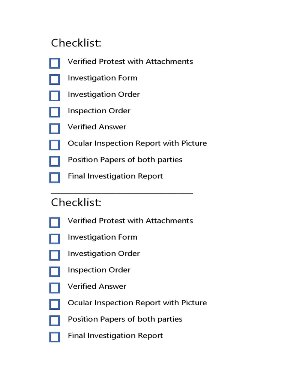The width and height of the screenshot is (288, 384).
Task: Click "Verified Protest with Attachments" text, first checklist
Action: (130, 61)
